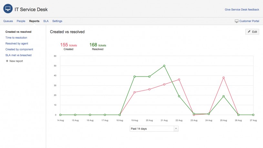
Task: Click the green resolved point on 22 Aug
Action: click(179, 96)
